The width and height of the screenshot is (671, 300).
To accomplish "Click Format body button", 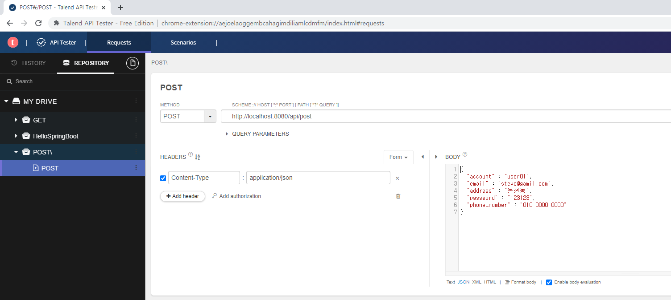I will click(521, 282).
